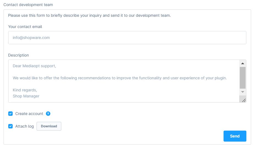
Task: Place cursor on Dear Mediaopt support line
Action: pyautogui.click(x=34, y=66)
